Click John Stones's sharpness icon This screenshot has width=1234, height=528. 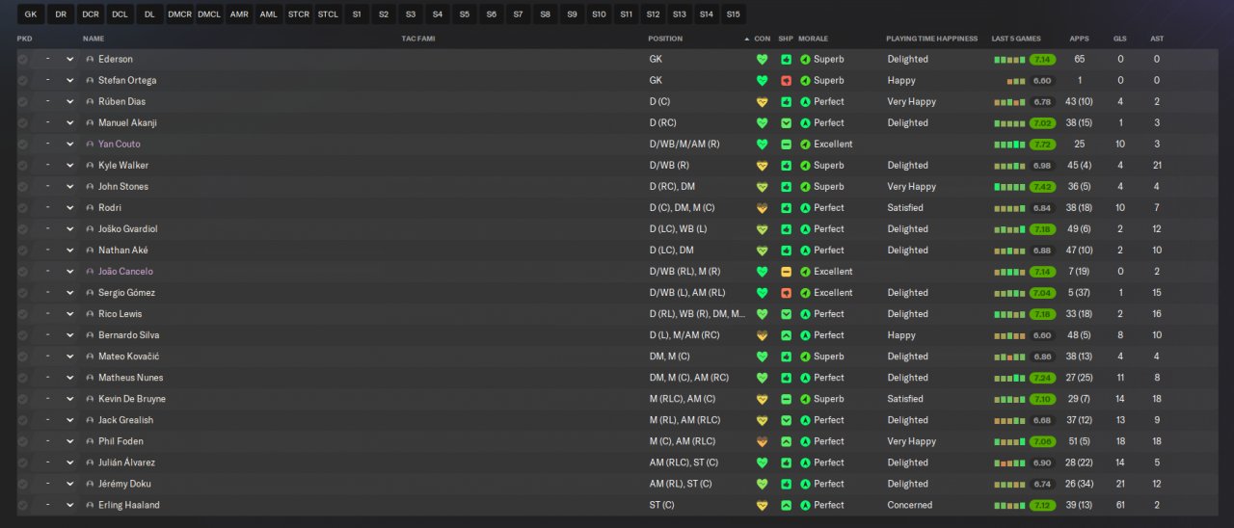coord(786,186)
